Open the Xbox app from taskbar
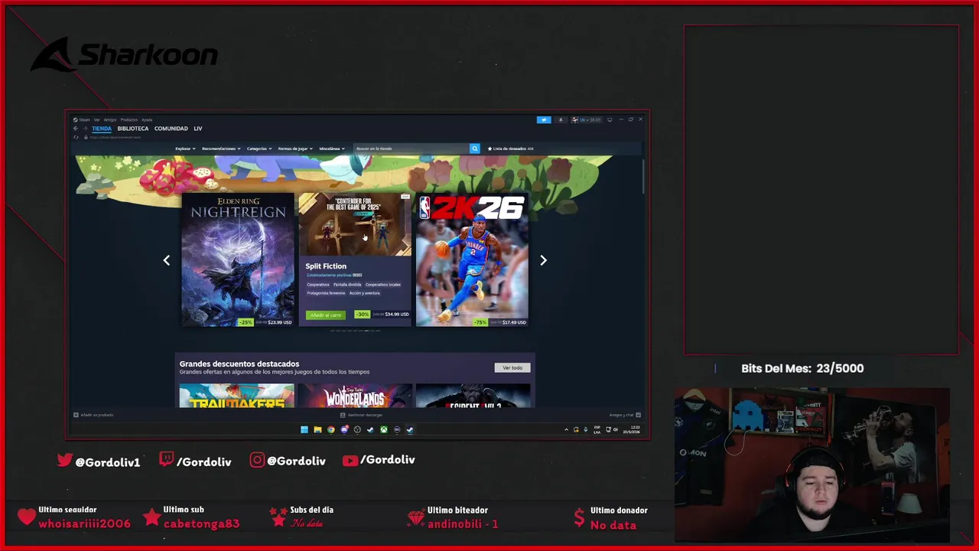 (384, 429)
